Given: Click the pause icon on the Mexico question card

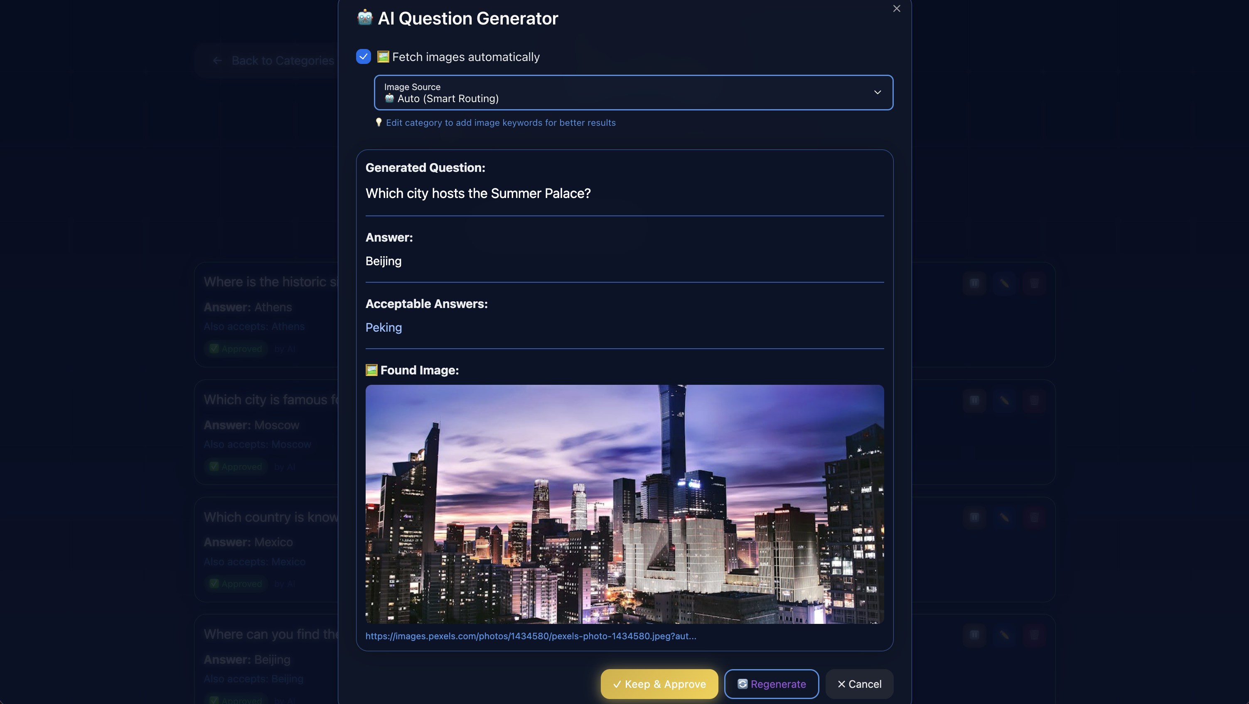Looking at the screenshot, I should (x=974, y=518).
